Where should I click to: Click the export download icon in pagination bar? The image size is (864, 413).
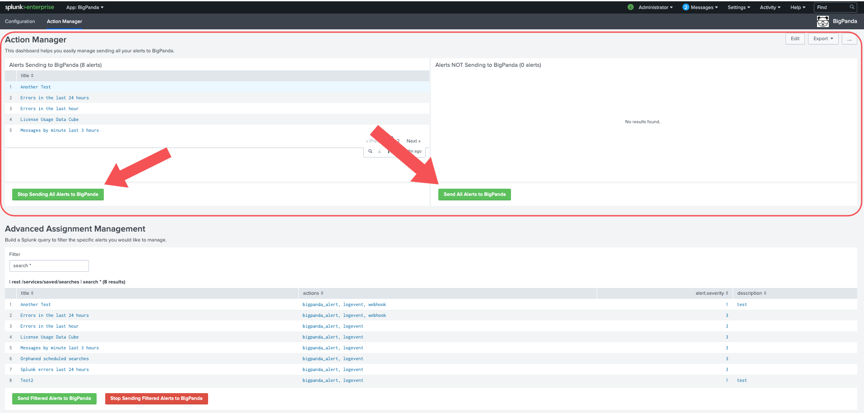[379, 151]
